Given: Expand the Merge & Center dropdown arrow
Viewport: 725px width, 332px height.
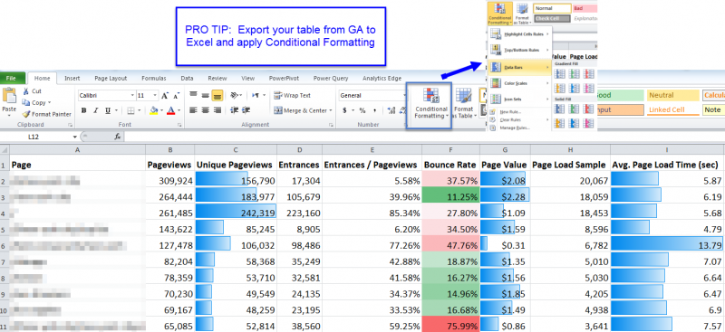Looking at the screenshot, I should click(330, 111).
